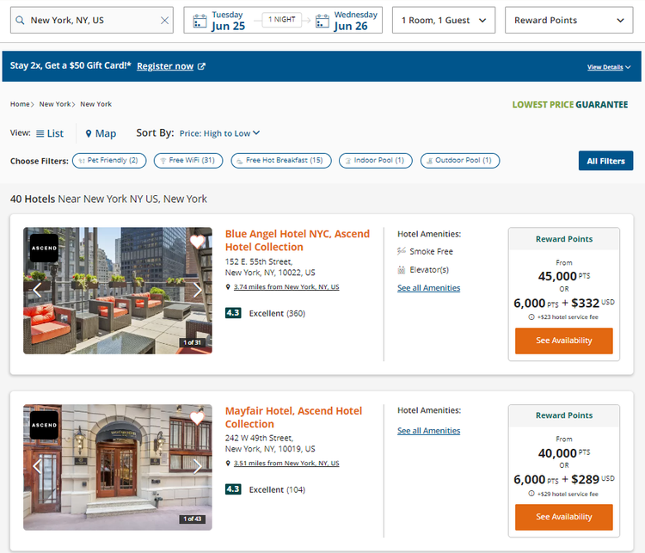Screen dimensions: 645x553
Task: Switch to Map view
Action: 101,133
